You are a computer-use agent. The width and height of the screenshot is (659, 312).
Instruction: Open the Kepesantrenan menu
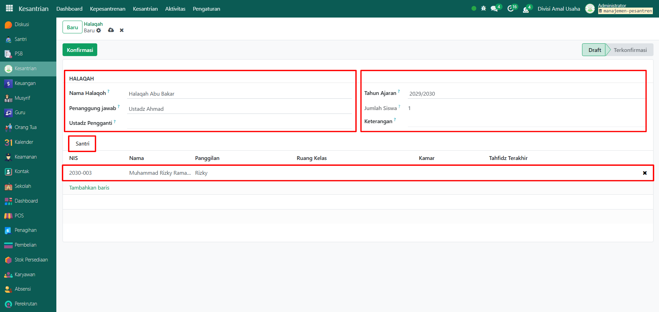(x=108, y=9)
